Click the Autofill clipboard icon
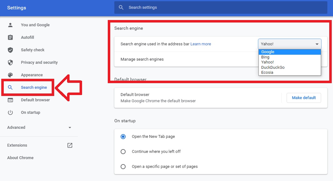 click(10, 38)
